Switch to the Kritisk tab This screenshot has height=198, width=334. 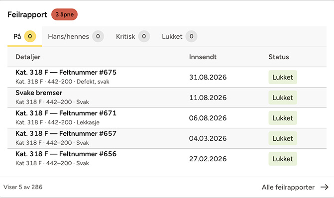coord(133,36)
